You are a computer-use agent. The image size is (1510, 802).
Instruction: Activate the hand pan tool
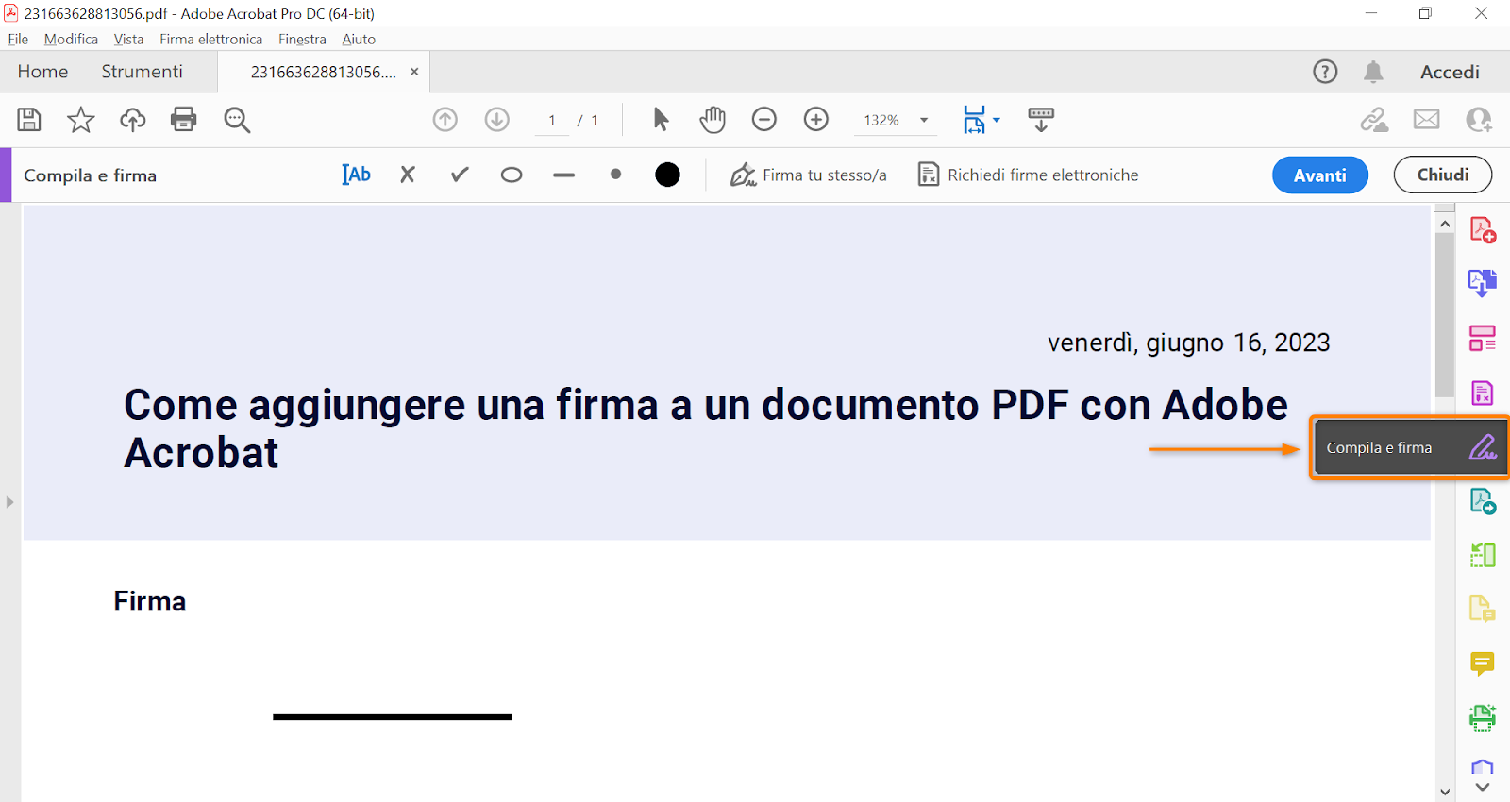point(713,120)
